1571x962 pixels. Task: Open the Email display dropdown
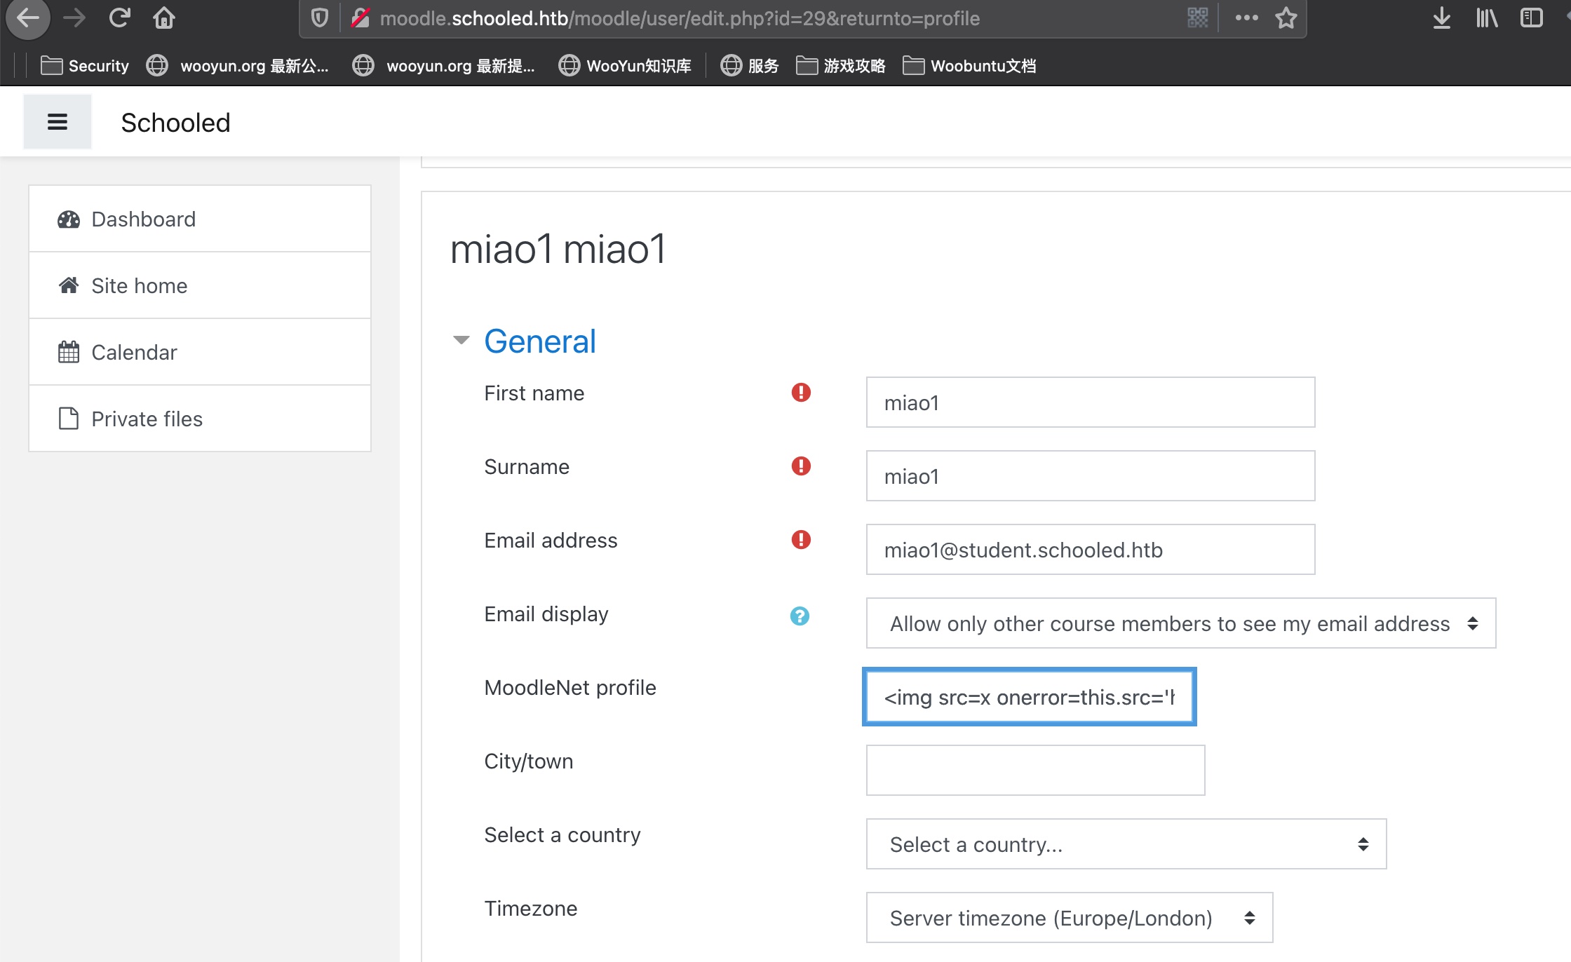[x=1180, y=623]
